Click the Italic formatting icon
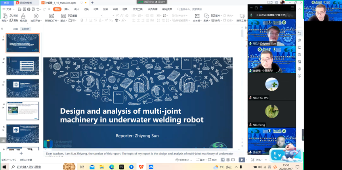The width and height of the screenshot is (342, 170). click(87, 20)
